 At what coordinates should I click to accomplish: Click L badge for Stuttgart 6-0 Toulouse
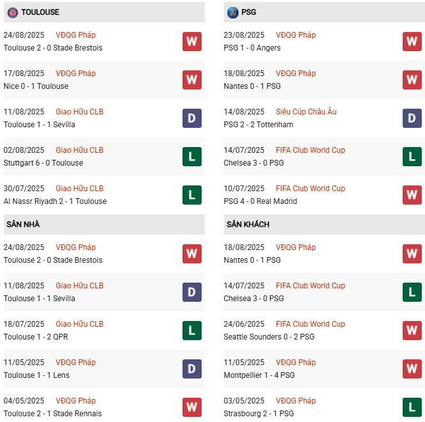pyautogui.click(x=192, y=157)
